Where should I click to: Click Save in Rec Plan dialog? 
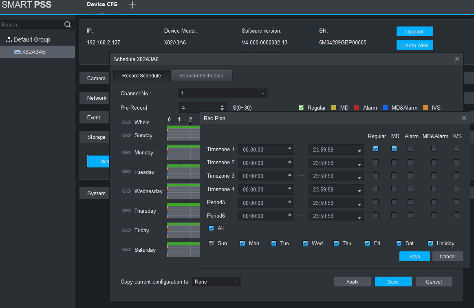pos(414,256)
